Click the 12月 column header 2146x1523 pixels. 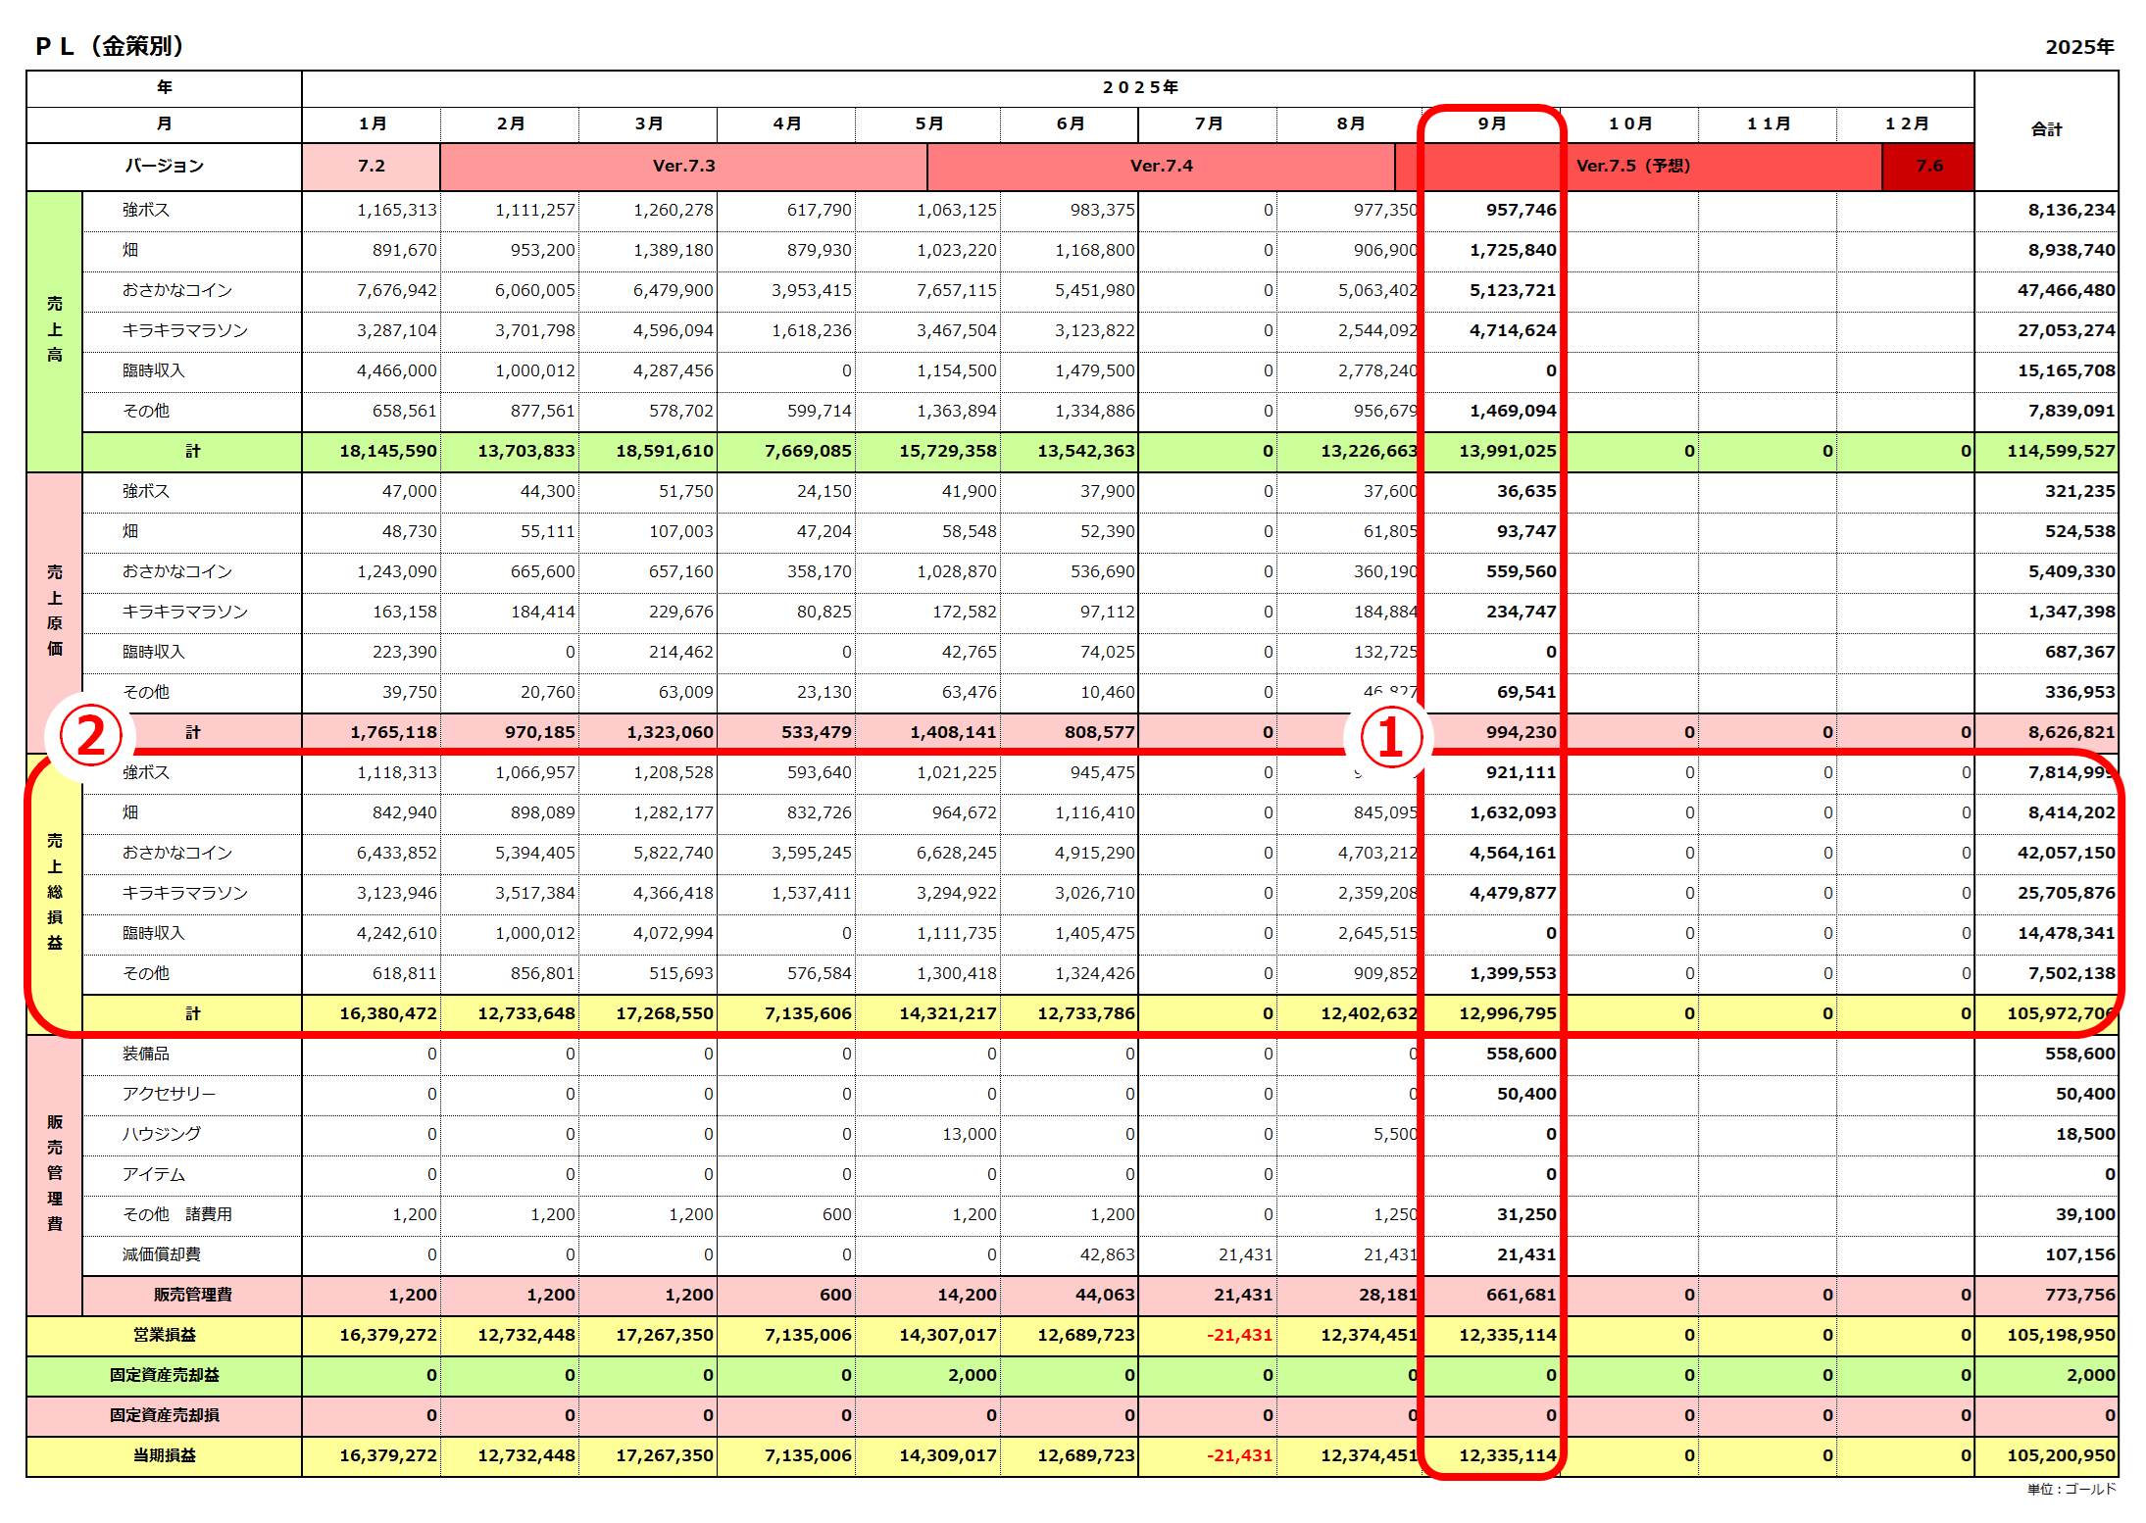[1906, 123]
